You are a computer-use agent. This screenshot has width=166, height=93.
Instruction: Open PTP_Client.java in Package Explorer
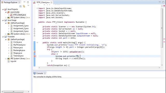click(x=19, y=15)
